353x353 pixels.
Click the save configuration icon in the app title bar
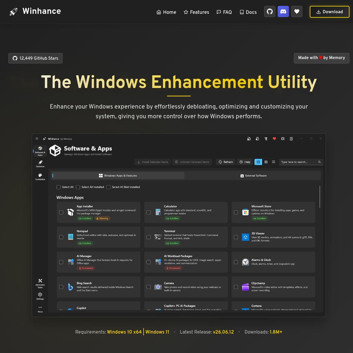click(x=249, y=139)
